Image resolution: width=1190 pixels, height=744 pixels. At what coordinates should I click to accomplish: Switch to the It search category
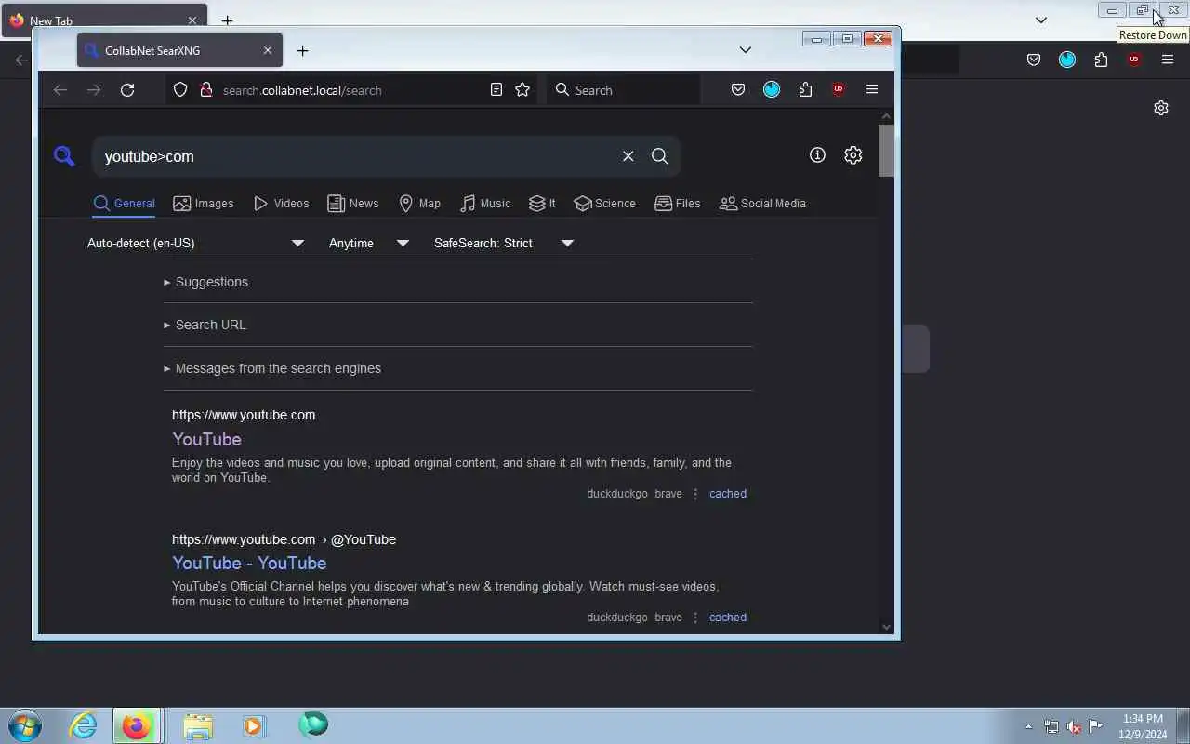[542, 204]
